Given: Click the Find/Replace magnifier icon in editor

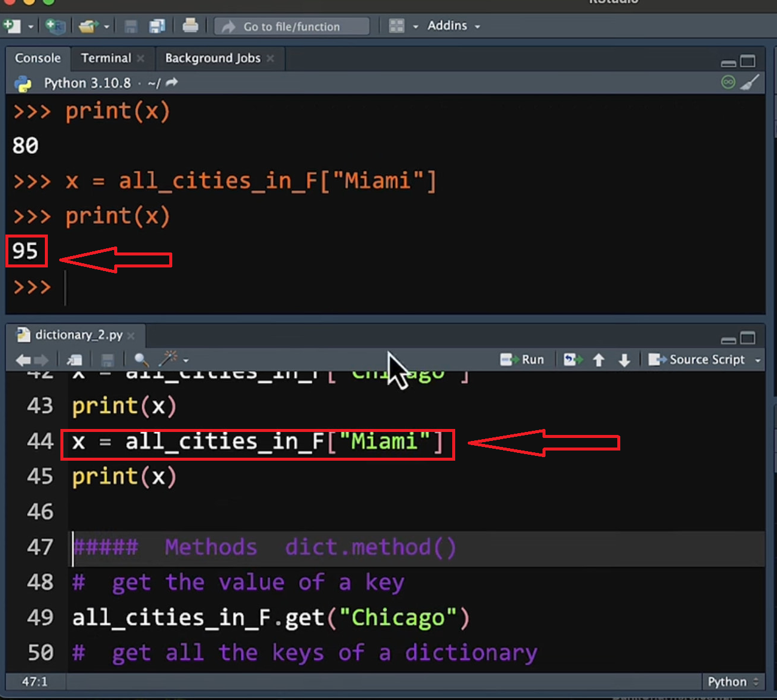Looking at the screenshot, I should (x=141, y=360).
